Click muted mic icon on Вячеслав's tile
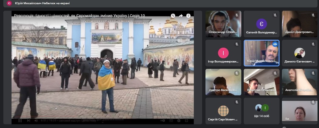The image size is (319, 128). 275,73
